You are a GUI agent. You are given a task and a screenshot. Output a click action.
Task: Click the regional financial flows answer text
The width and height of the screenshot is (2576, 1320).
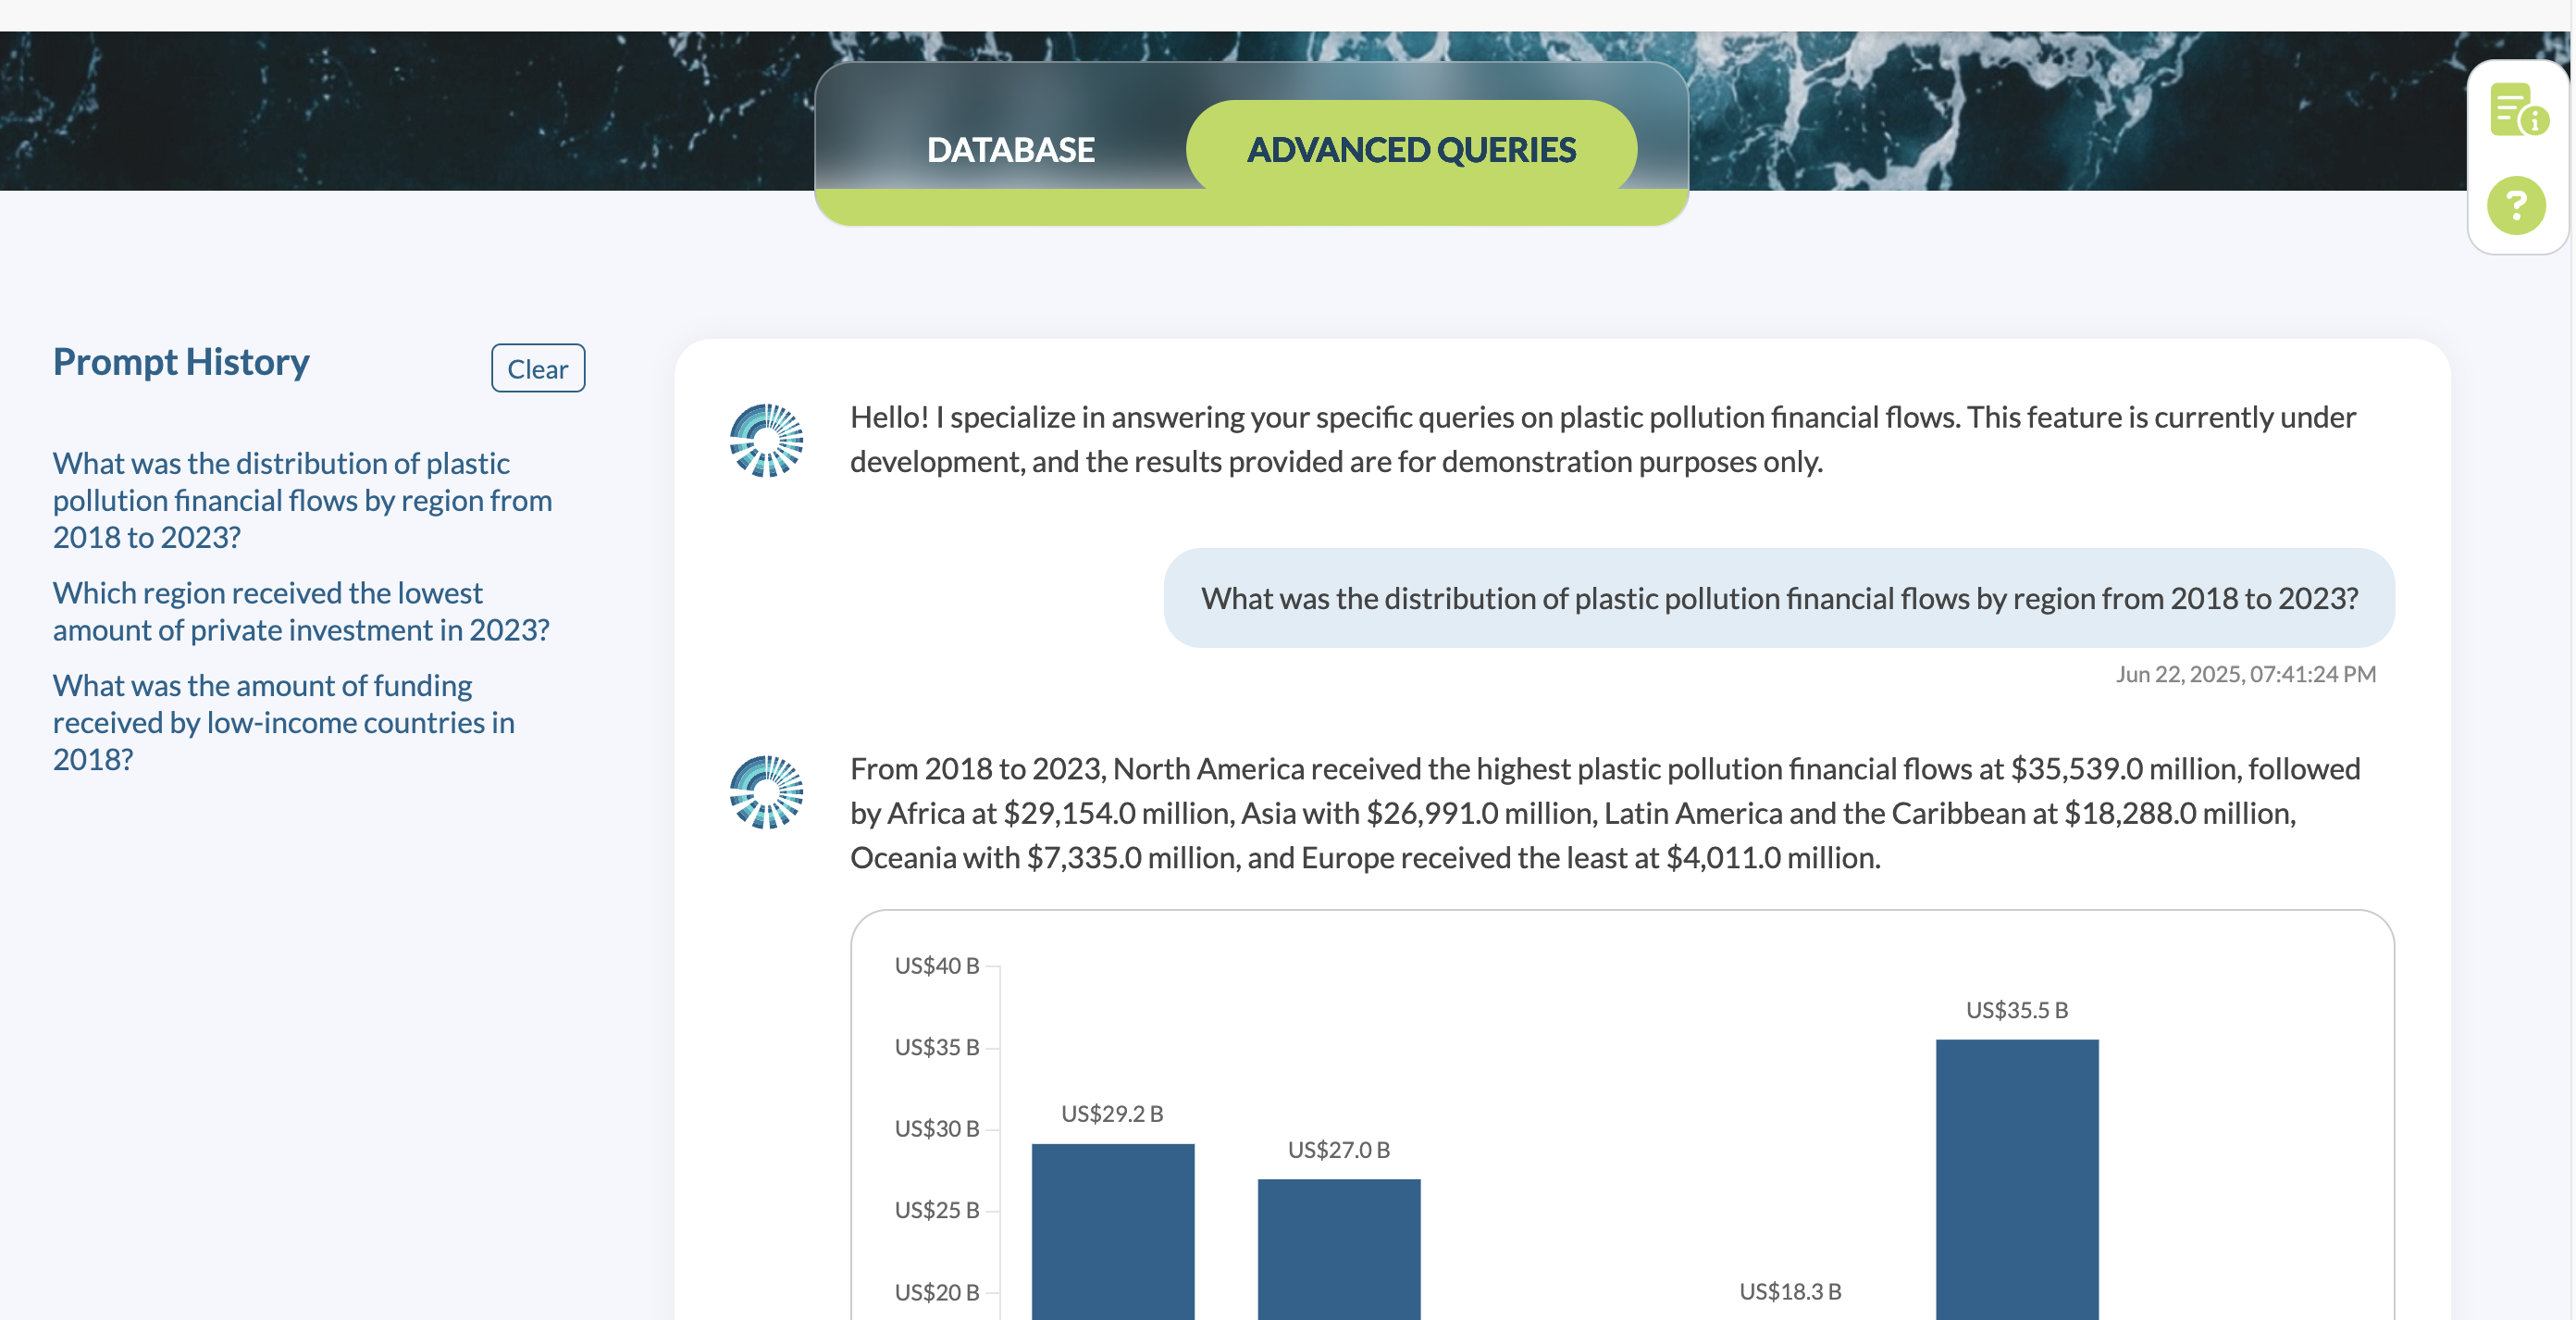pyautogui.click(x=1605, y=814)
